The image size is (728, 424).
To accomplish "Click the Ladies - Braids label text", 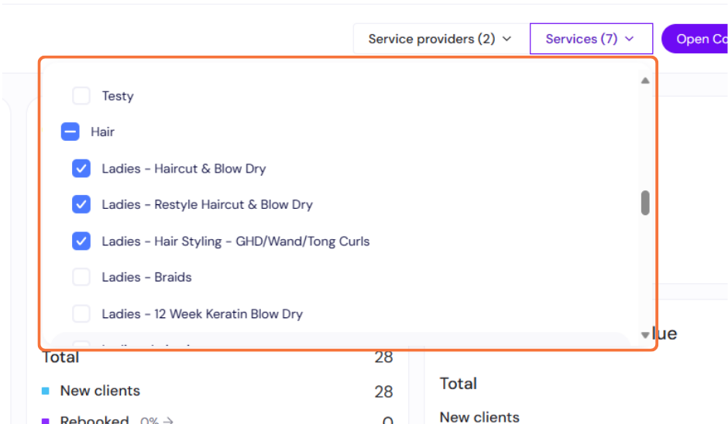I will (146, 277).
